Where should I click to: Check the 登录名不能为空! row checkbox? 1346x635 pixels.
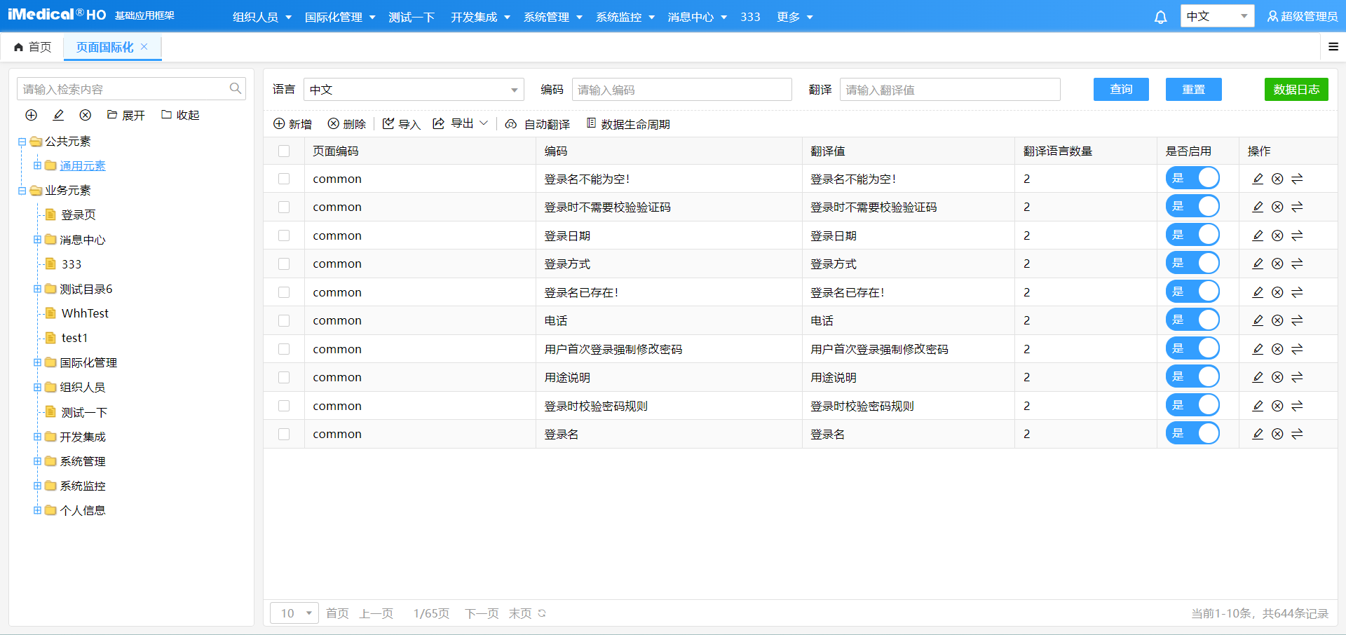[x=284, y=179]
